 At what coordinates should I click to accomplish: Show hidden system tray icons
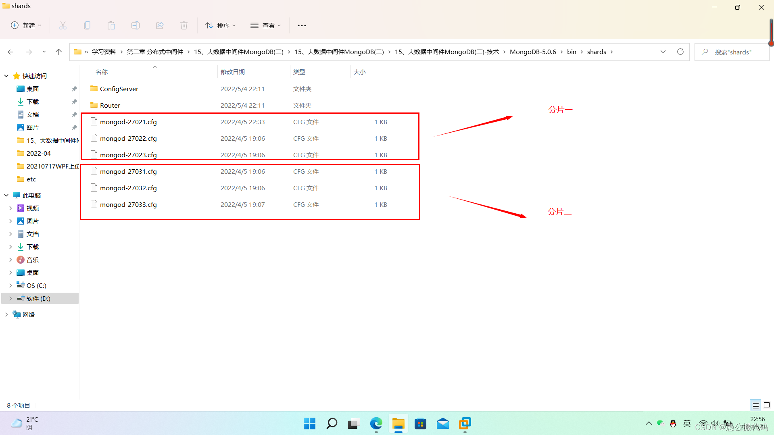pos(649,423)
